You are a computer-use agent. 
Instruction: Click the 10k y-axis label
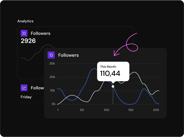(52, 90)
